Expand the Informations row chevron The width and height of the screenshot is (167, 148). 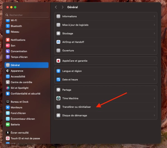[154, 16]
